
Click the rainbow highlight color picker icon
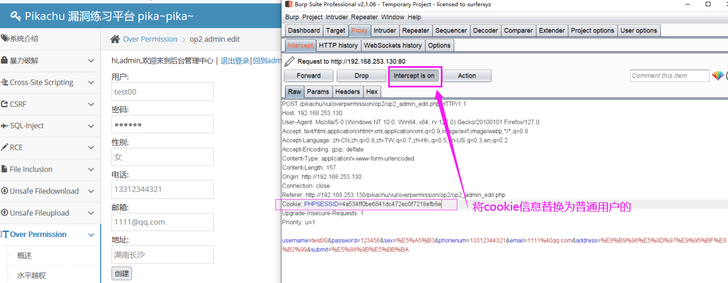[717, 76]
